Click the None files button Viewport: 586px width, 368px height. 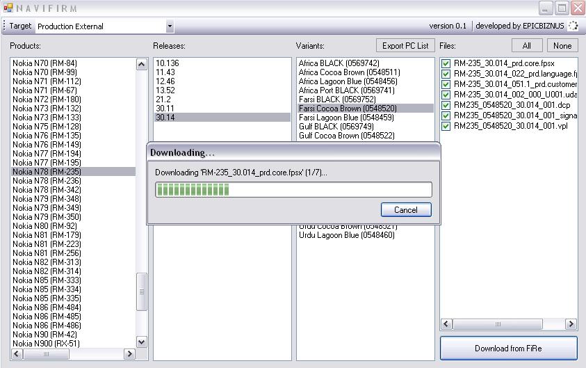pos(562,46)
